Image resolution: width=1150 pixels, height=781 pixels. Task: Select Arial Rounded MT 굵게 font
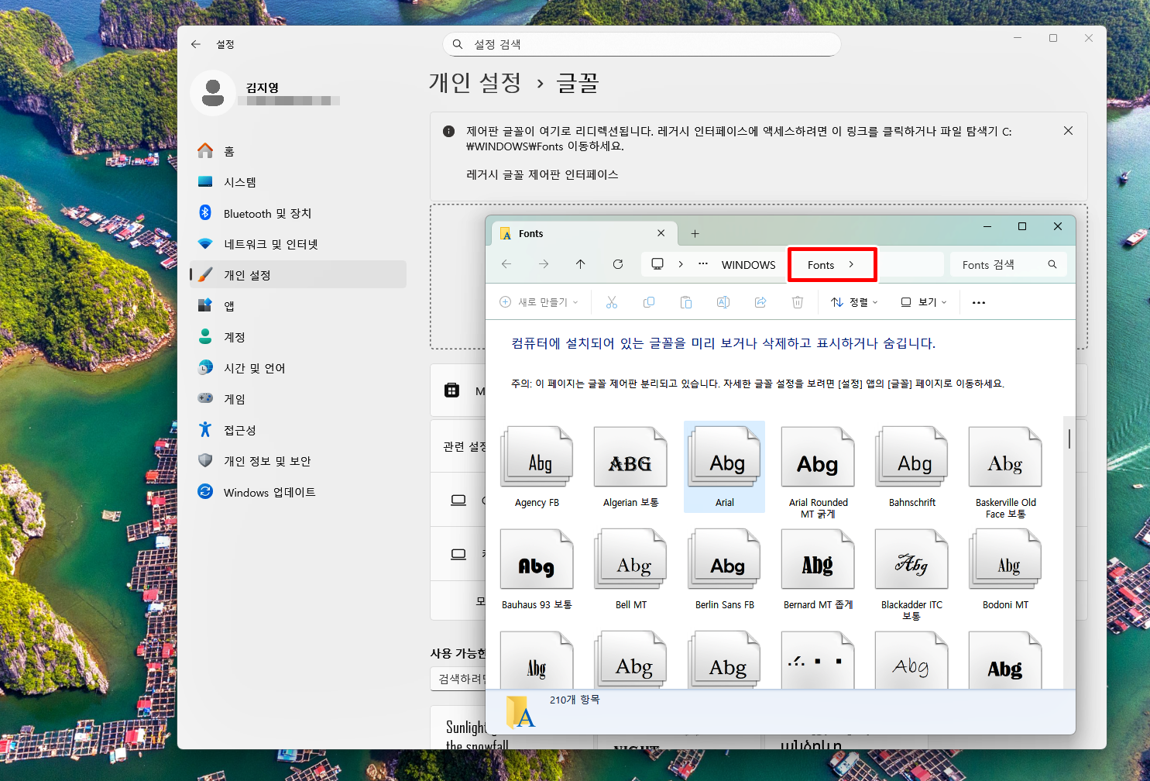tap(818, 473)
